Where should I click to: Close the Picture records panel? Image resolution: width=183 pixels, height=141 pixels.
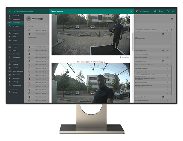point(131,11)
